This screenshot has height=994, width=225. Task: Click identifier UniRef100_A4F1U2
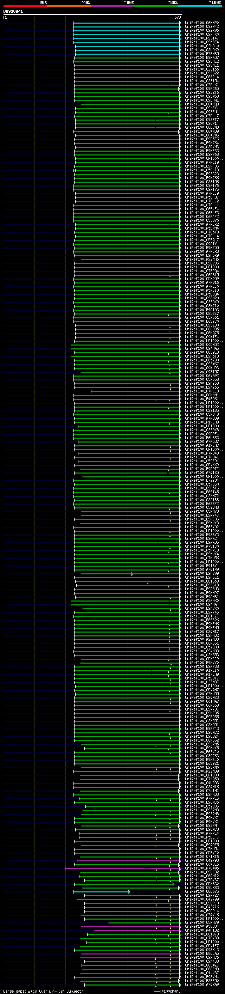pyautogui.click(x=201, y=931)
